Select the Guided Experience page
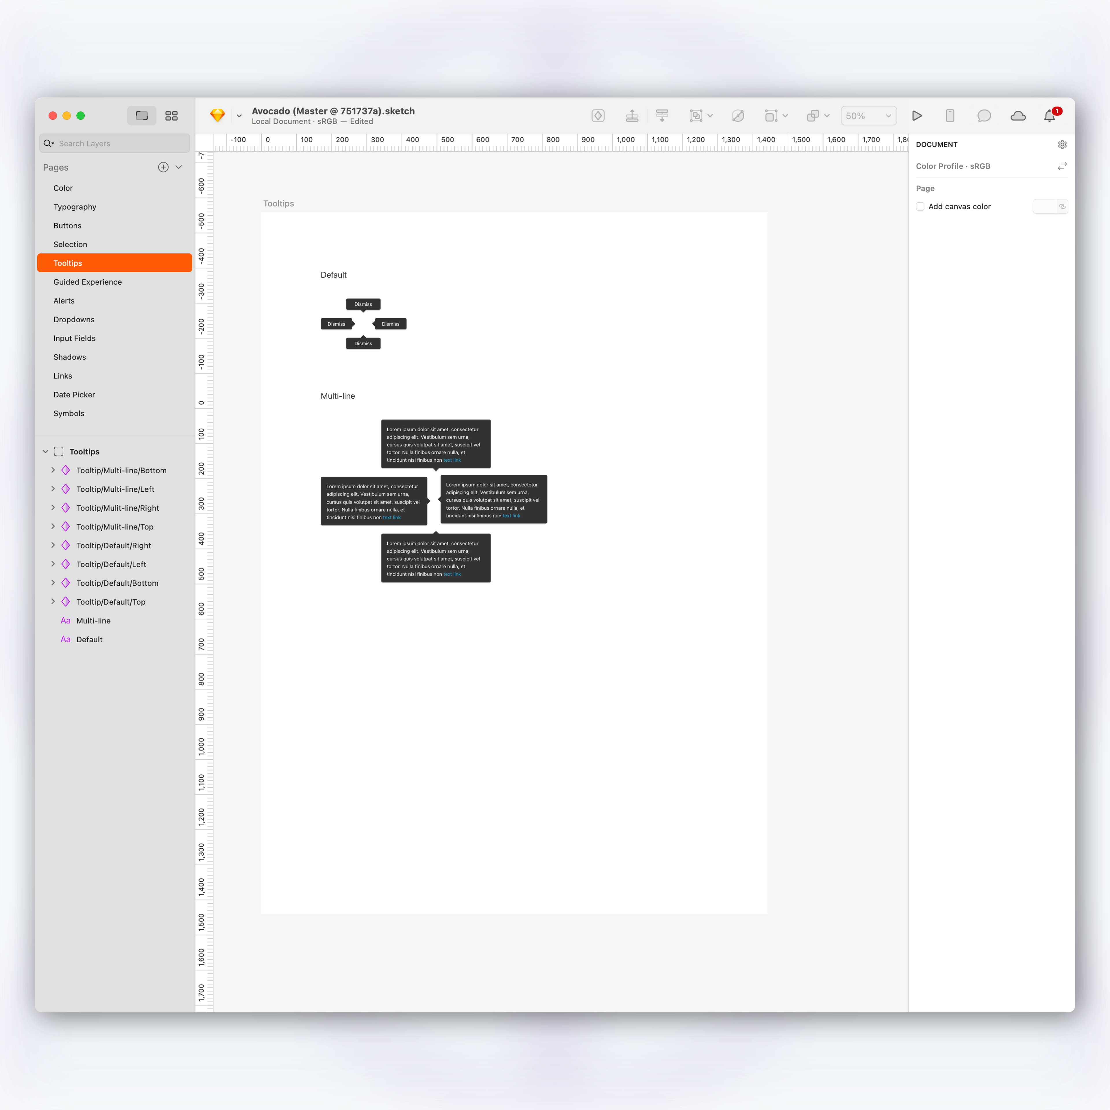The image size is (1110, 1110). (x=87, y=282)
